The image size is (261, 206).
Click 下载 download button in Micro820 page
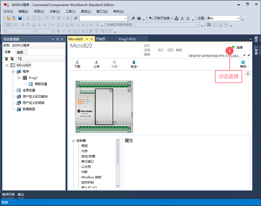77,64
